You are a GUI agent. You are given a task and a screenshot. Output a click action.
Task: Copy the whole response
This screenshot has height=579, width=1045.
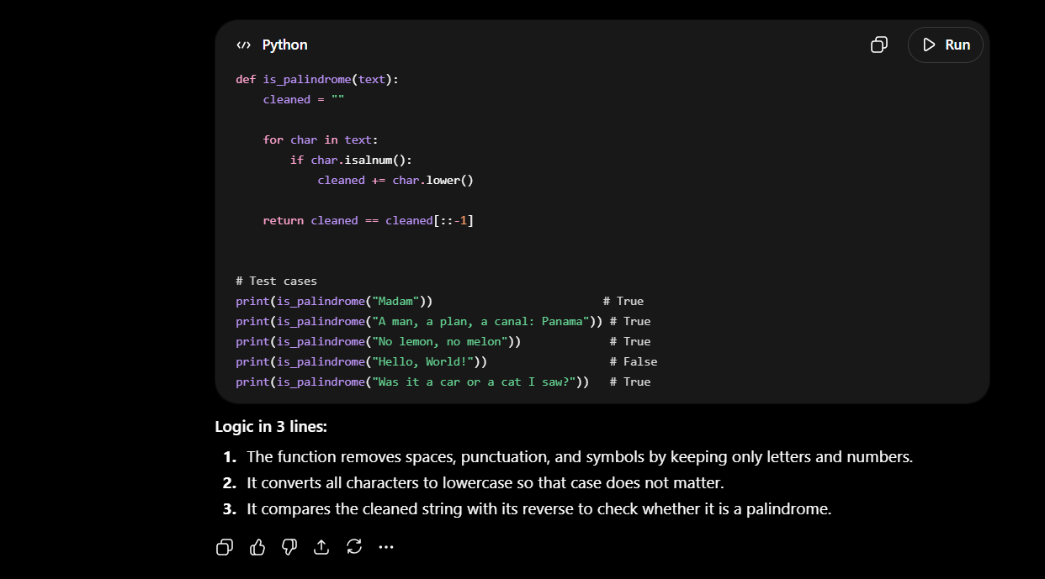coord(225,547)
